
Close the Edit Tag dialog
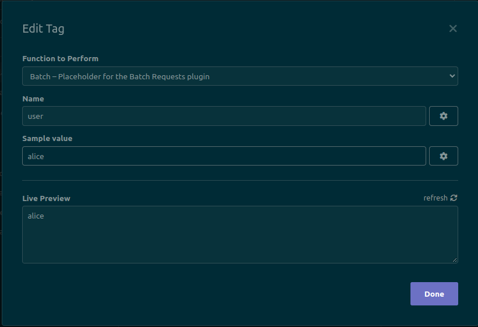[x=453, y=29]
